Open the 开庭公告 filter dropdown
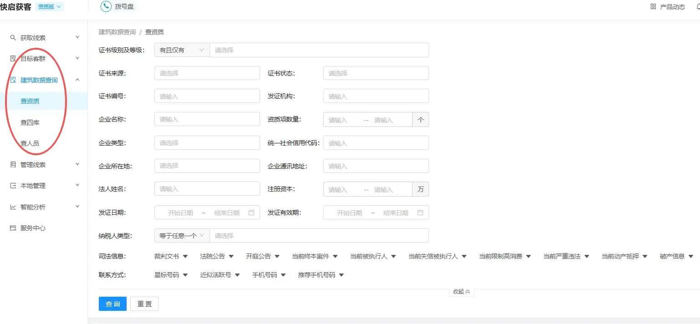The width and height of the screenshot is (700, 324). tap(263, 256)
